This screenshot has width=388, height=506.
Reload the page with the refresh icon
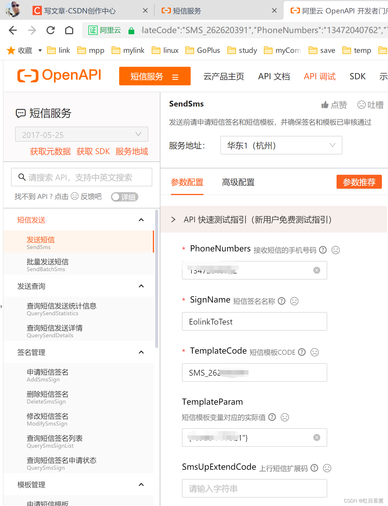[51, 30]
